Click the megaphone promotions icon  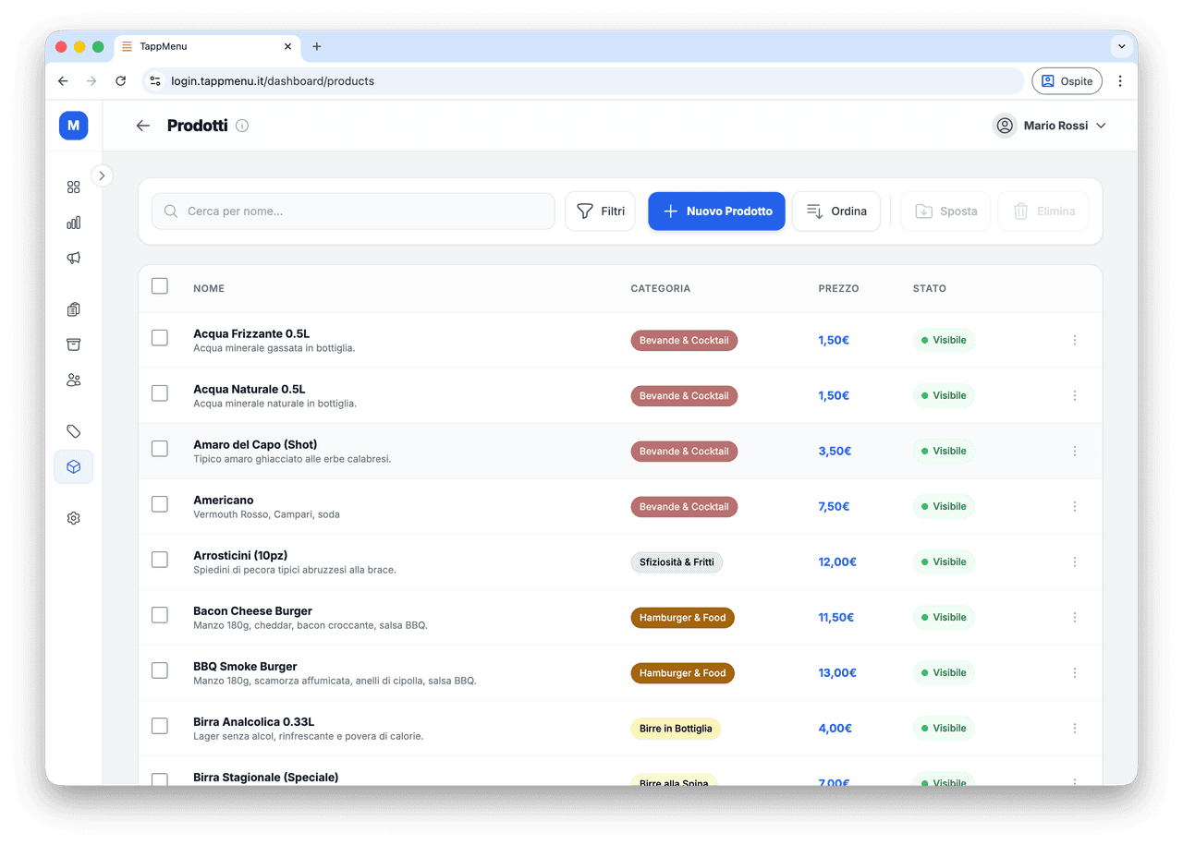tap(74, 259)
